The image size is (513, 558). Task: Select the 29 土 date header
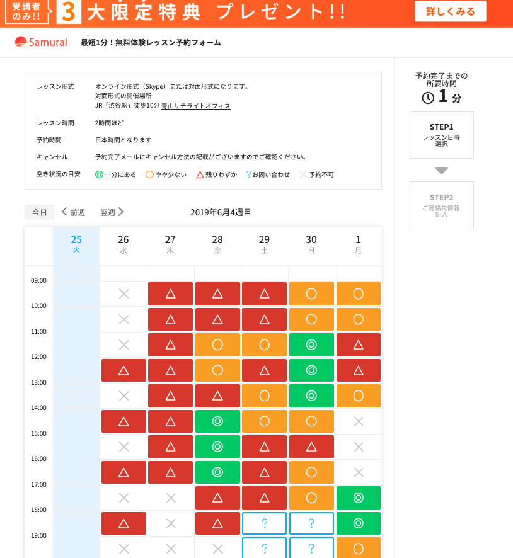264,244
